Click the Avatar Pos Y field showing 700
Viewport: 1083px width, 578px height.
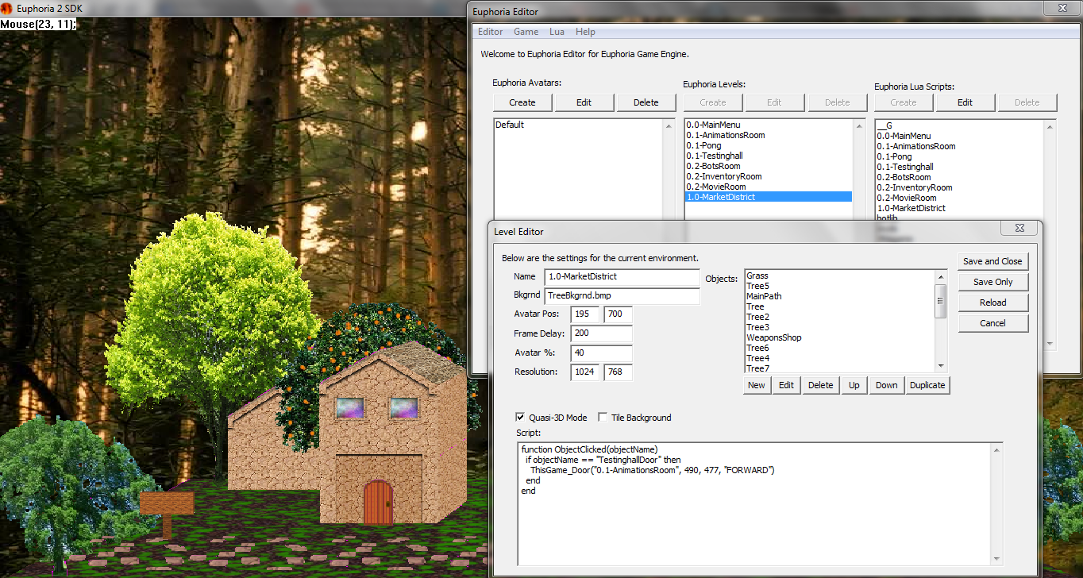point(618,314)
